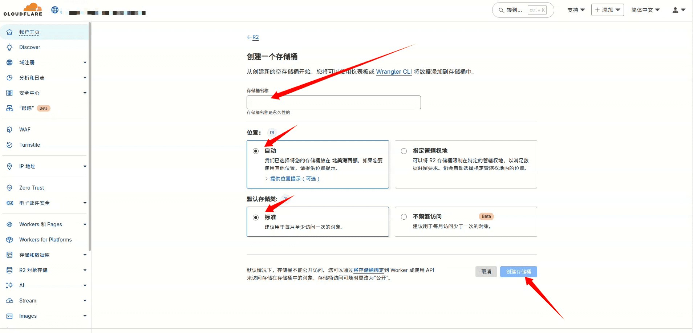Click the globe icon beside the logo
The height and width of the screenshot is (333, 693).
pyautogui.click(x=55, y=10)
